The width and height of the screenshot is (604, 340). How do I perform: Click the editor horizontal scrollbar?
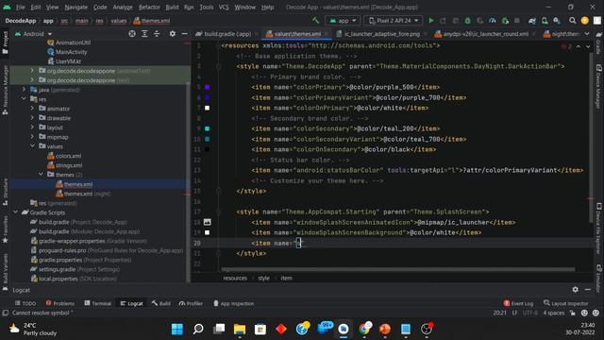click(x=398, y=269)
